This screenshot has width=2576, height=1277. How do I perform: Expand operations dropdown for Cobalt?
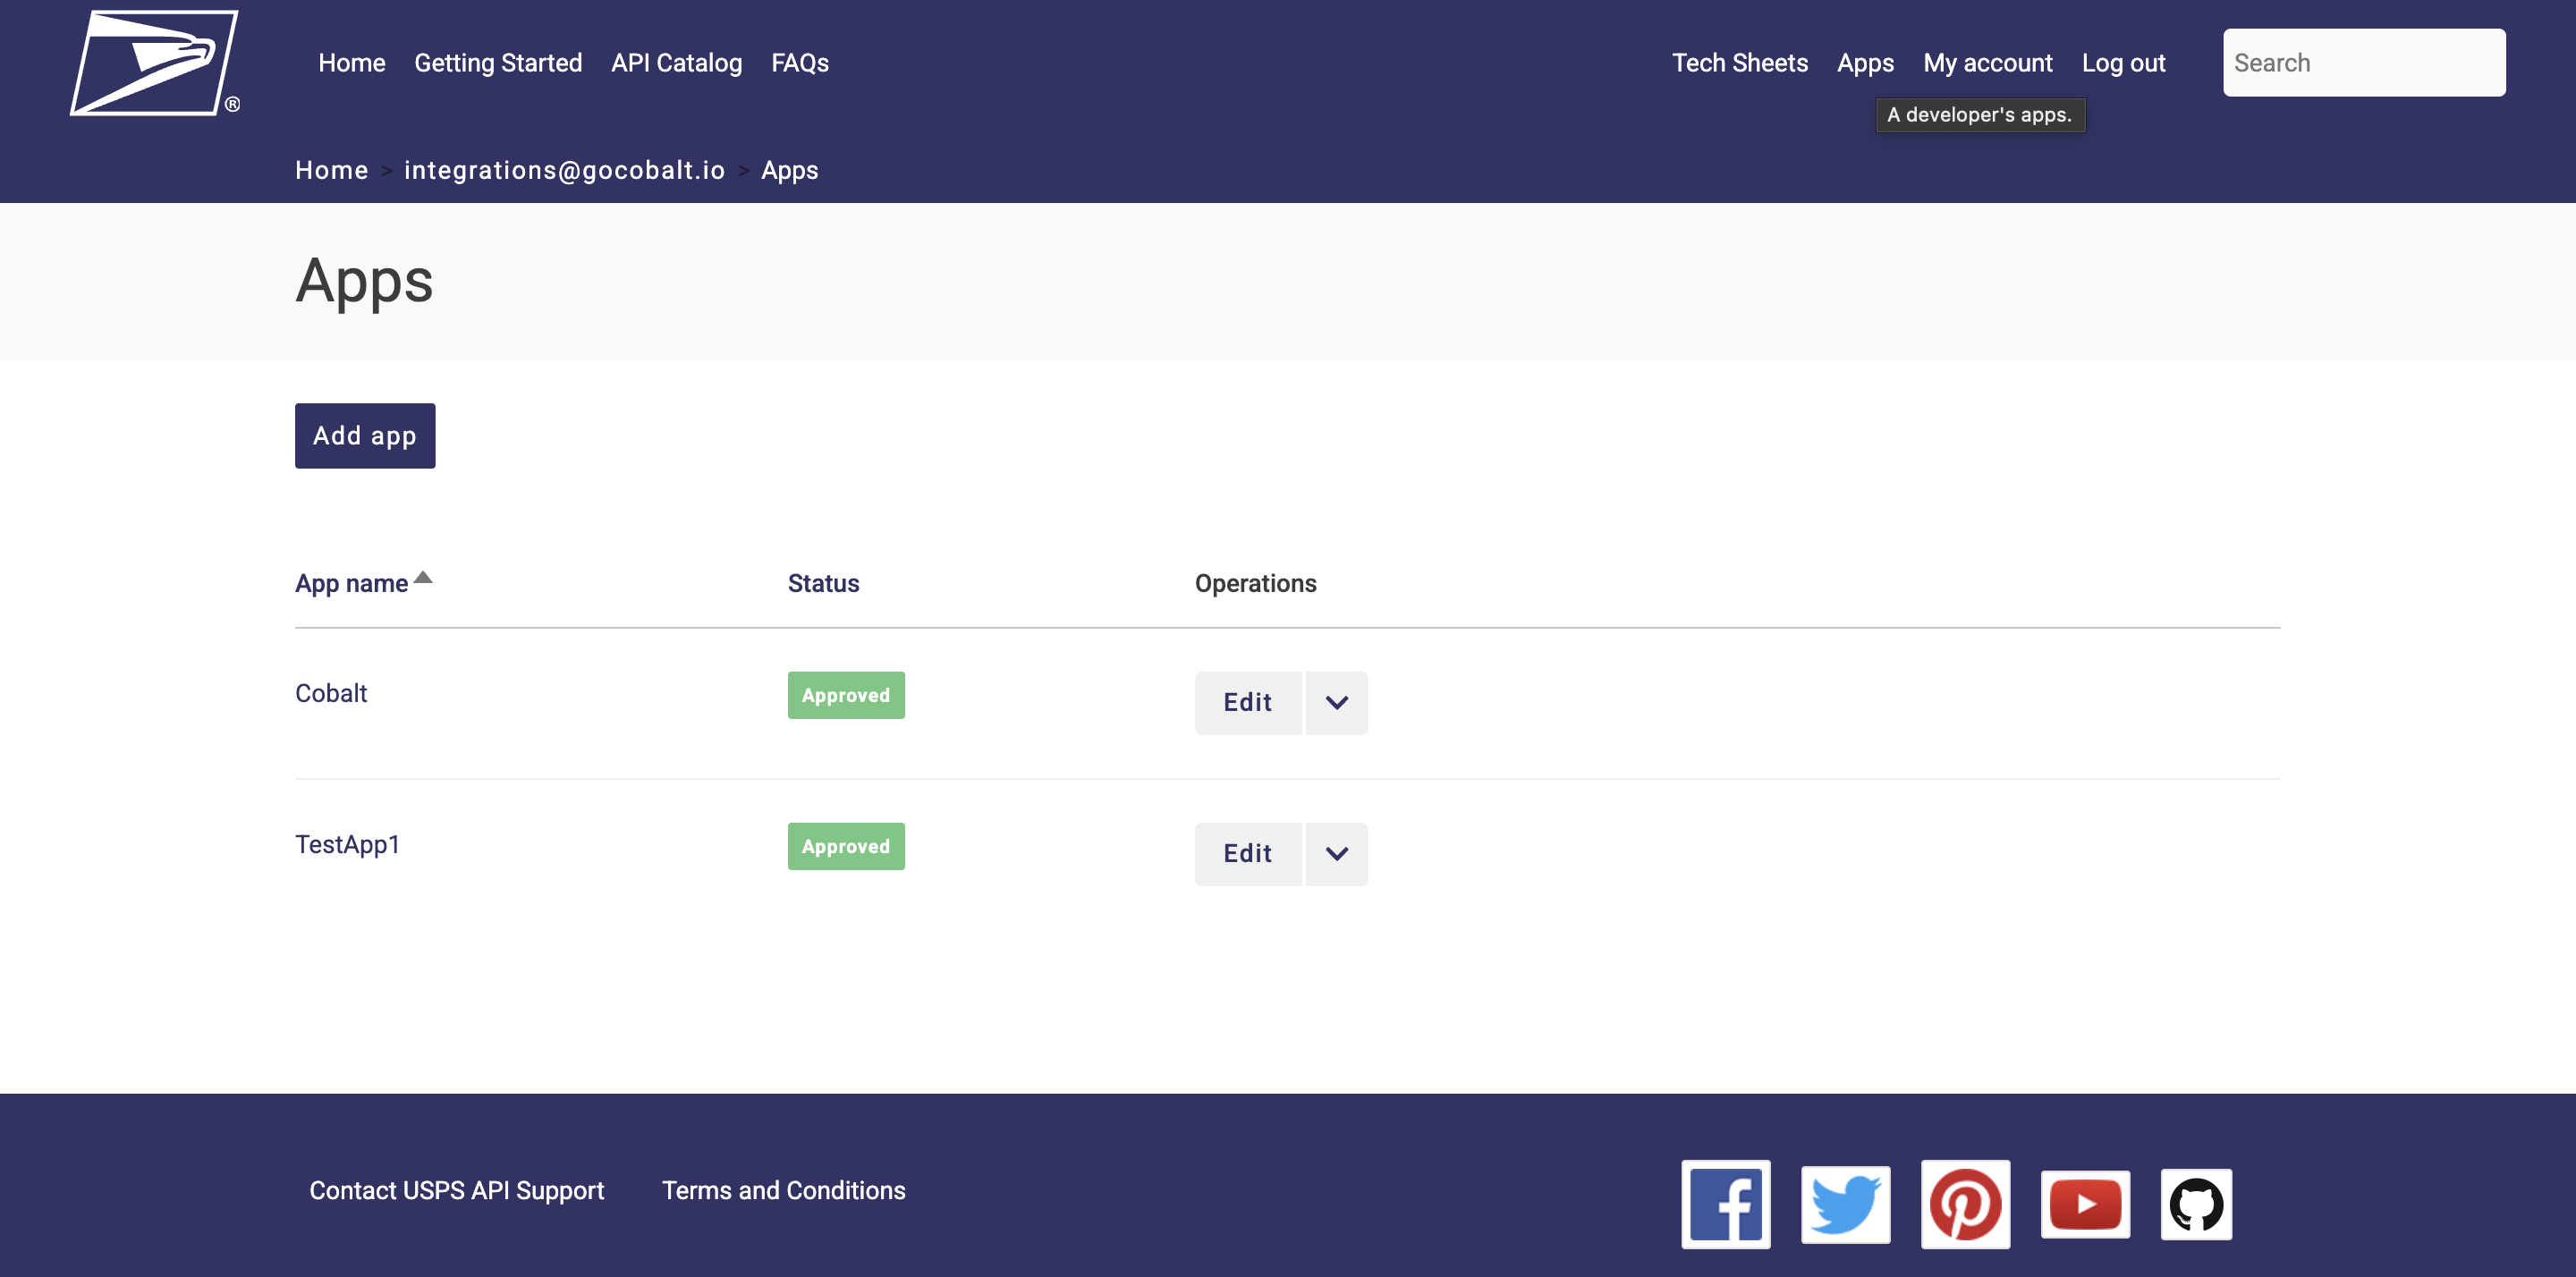[1336, 703]
